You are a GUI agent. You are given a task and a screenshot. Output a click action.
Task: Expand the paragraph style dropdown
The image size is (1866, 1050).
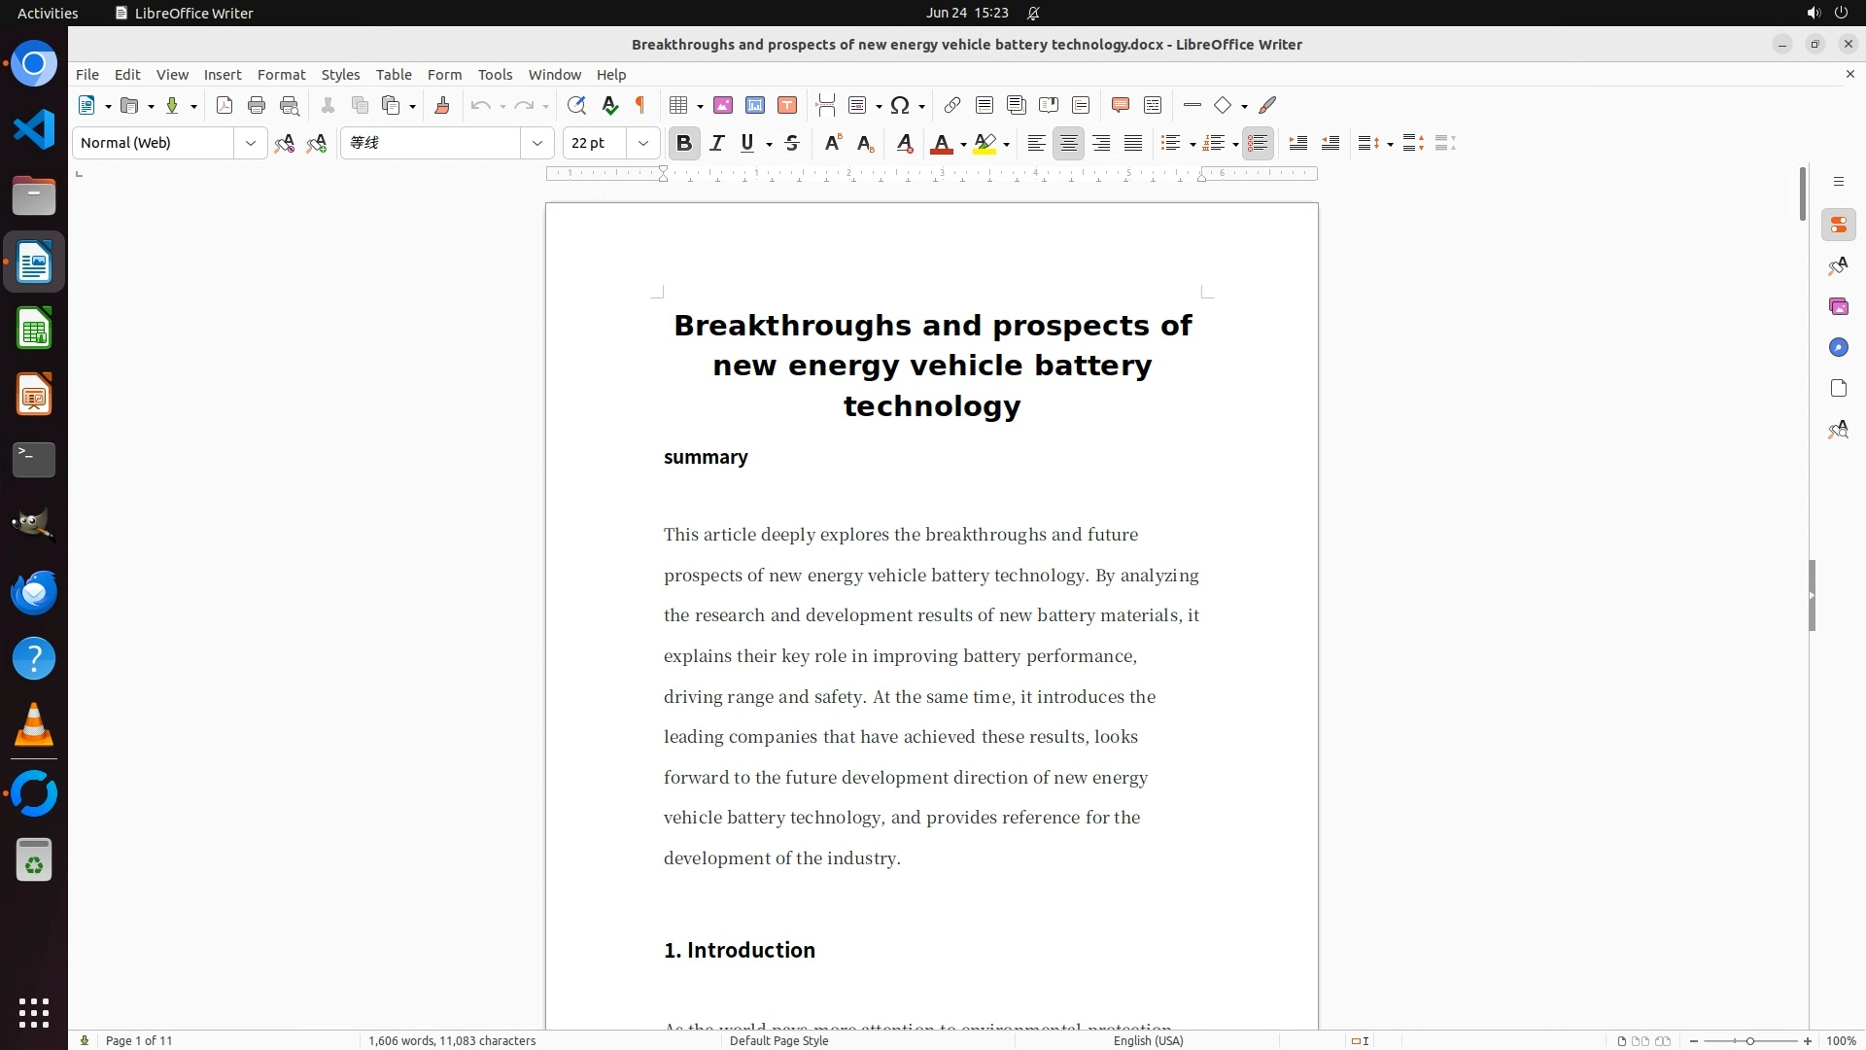pyautogui.click(x=251, y=144)
